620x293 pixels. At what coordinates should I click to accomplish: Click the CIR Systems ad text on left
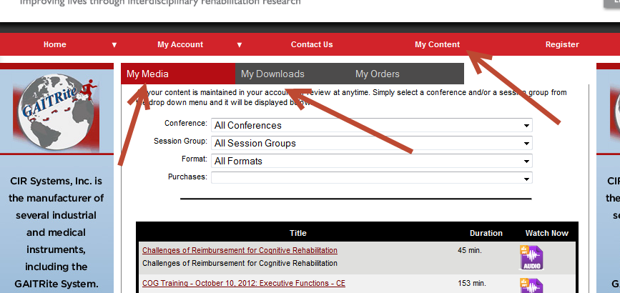56,232
